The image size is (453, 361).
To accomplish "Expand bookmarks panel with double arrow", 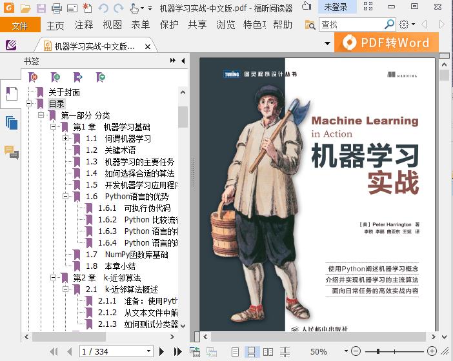I will 173,61.
